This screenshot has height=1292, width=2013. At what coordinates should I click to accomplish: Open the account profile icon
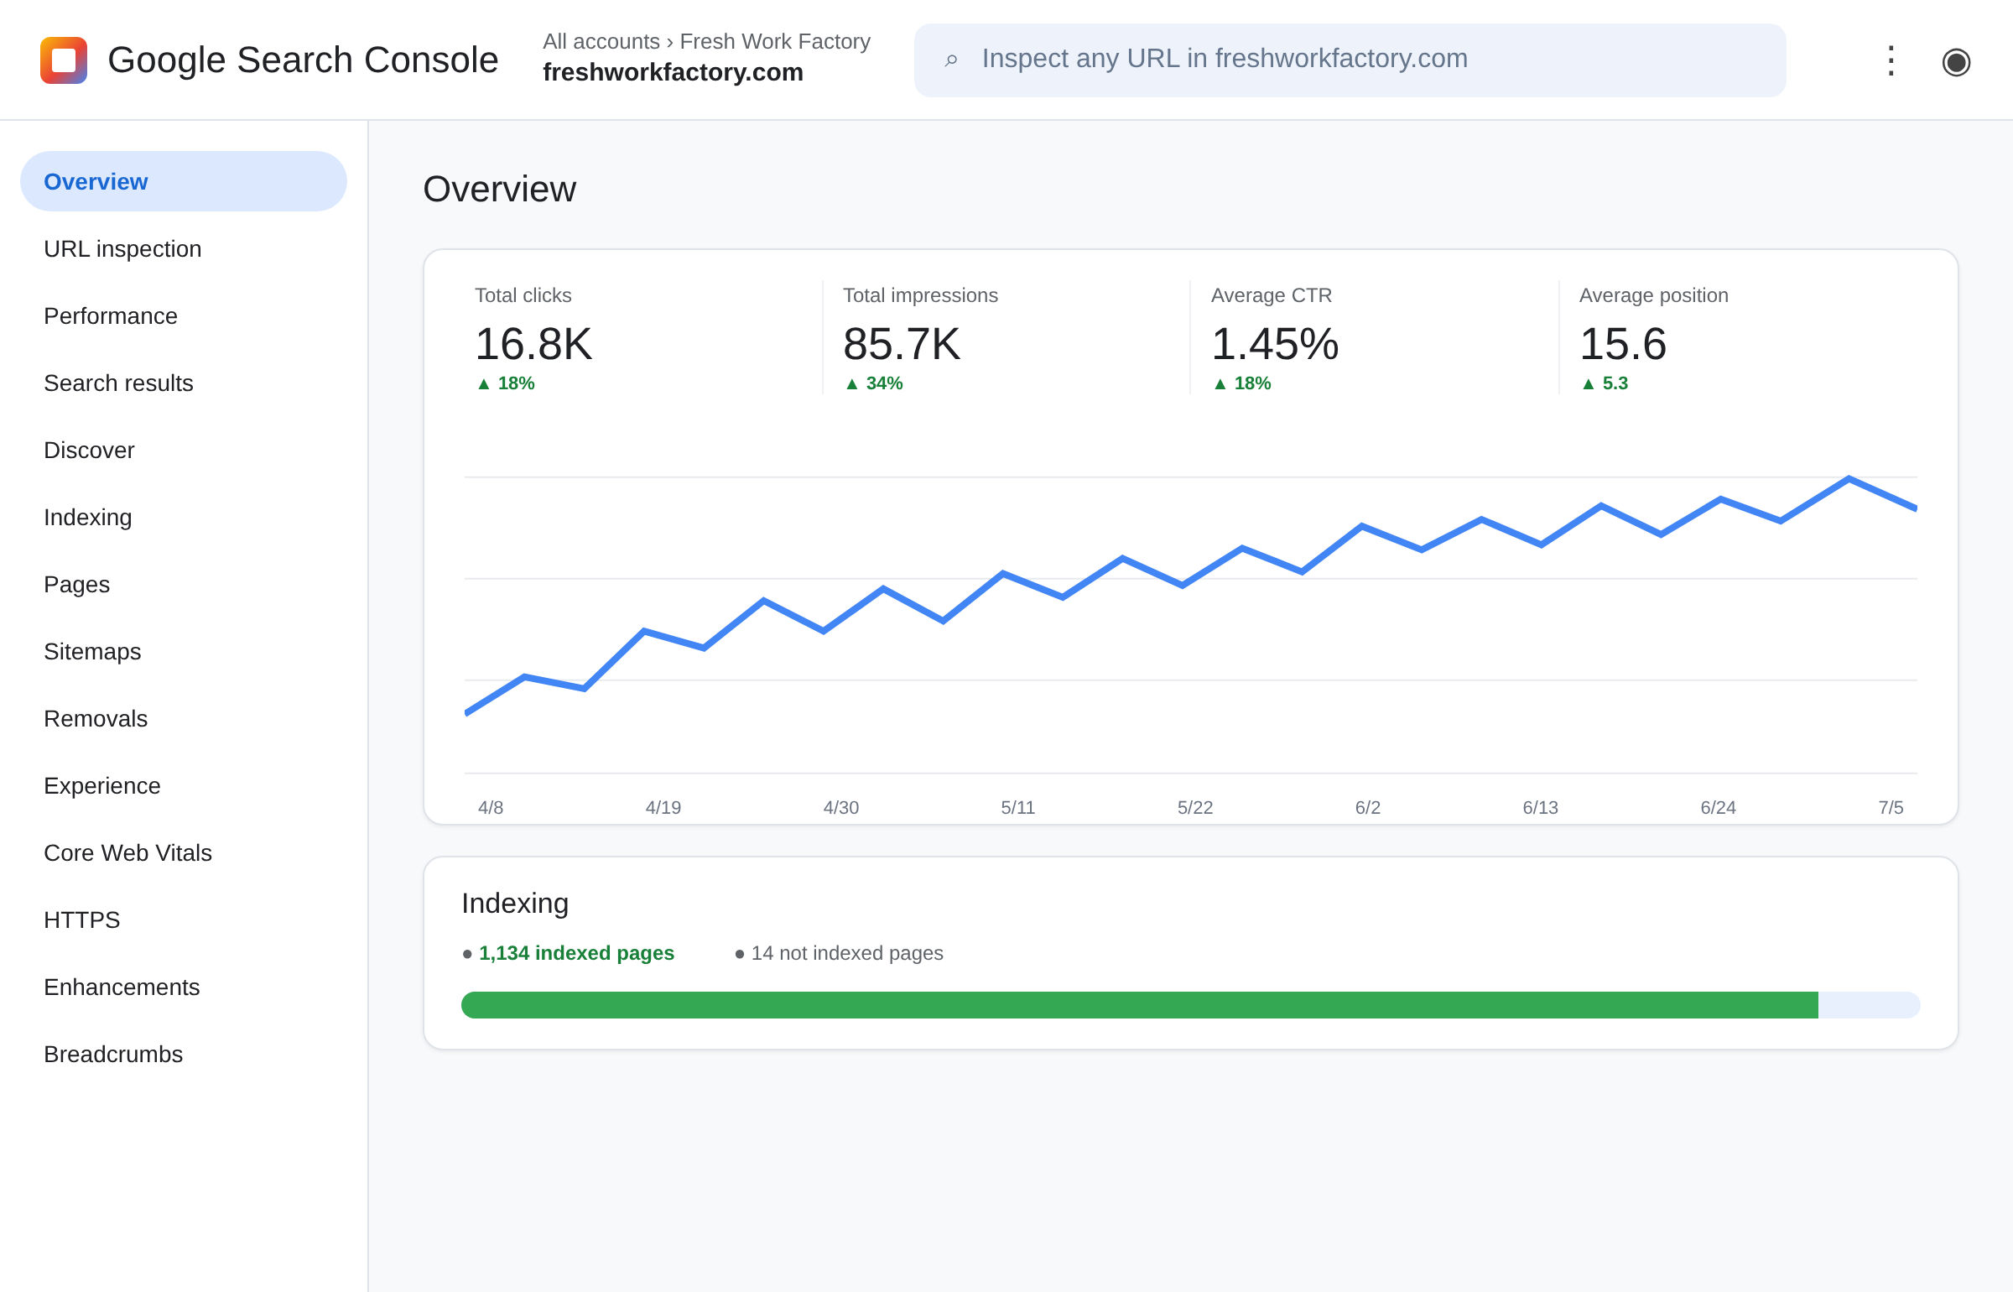pos(1956,60)
